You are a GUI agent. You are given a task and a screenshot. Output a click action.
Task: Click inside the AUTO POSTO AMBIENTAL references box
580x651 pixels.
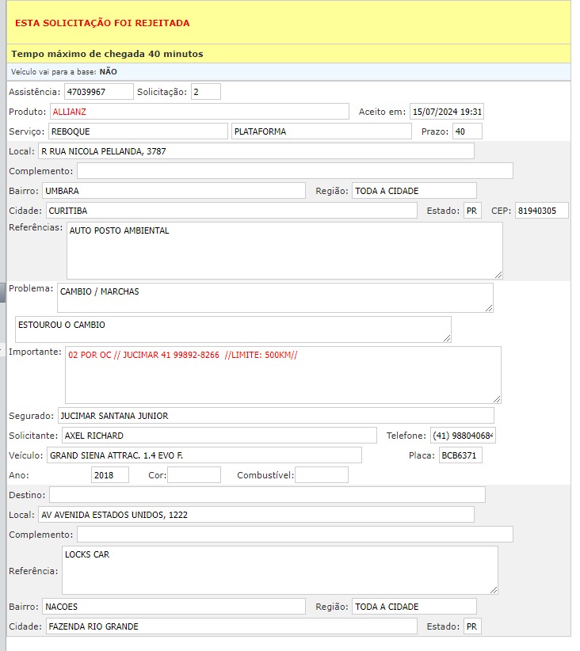click(284, 250)
